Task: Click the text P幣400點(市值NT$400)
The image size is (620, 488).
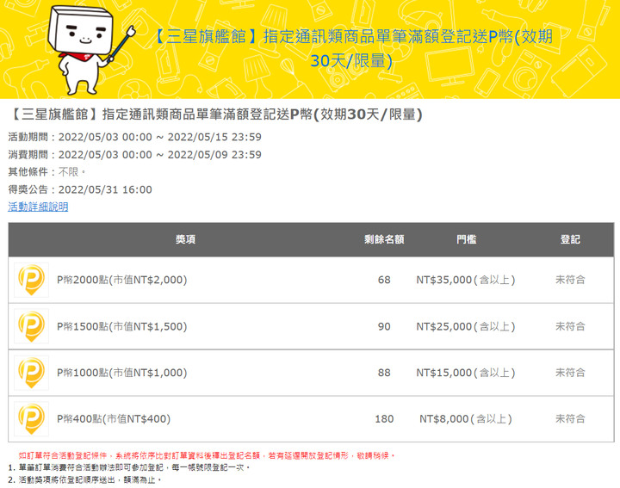Action: (114, 419)
